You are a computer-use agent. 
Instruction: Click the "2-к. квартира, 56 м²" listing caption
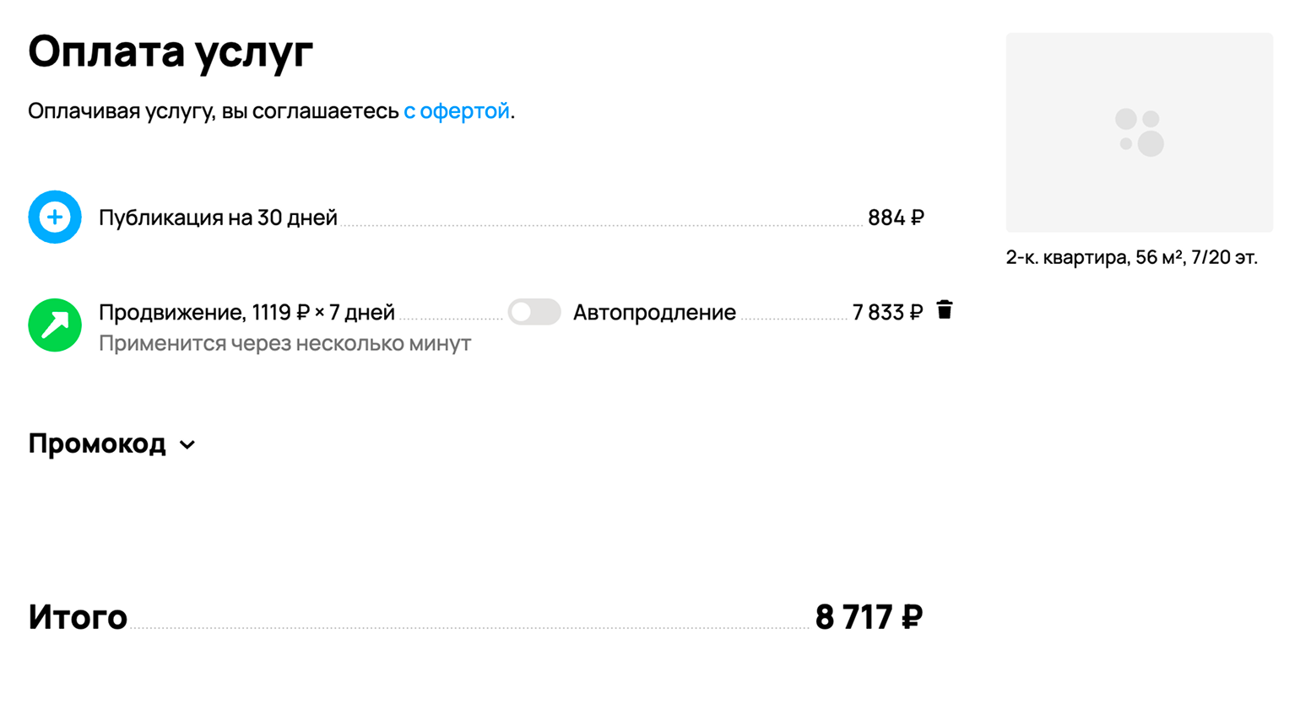(1131, 258)
